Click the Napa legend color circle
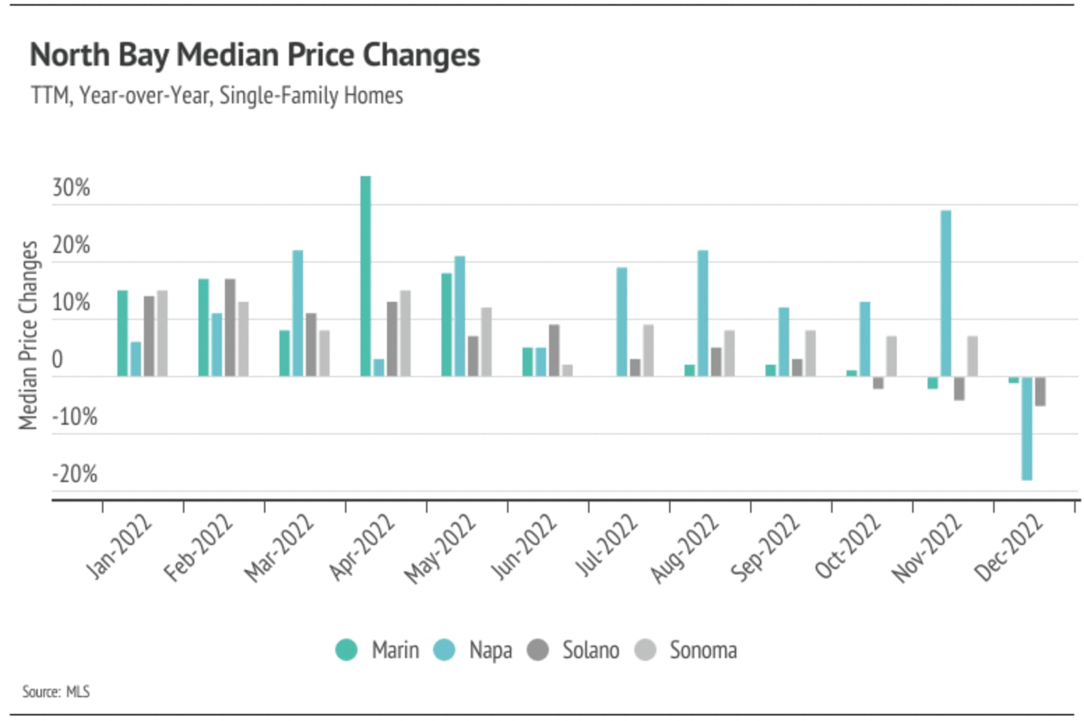Image resolution: width=1084 pixels, height=721 pixels. pos(444,650)
